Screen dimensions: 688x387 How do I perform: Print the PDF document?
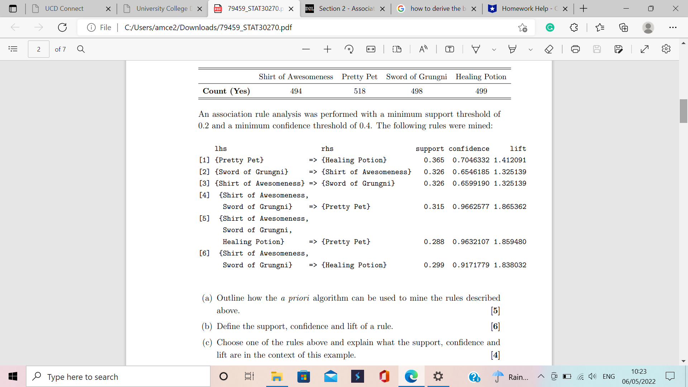point(575,49)
